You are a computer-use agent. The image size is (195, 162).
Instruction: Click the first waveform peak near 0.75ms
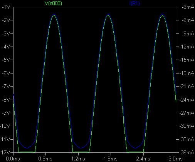(54, 15)
